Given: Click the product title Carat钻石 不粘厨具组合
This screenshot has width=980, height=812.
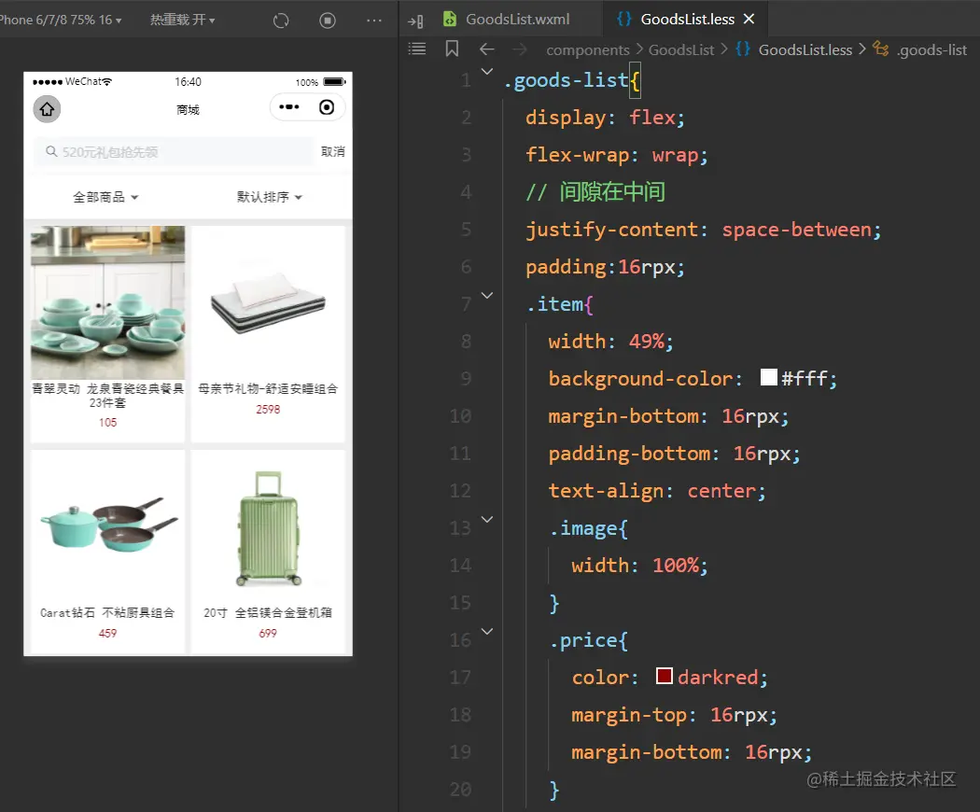Looking at the screenshot, I should [107, 612].
